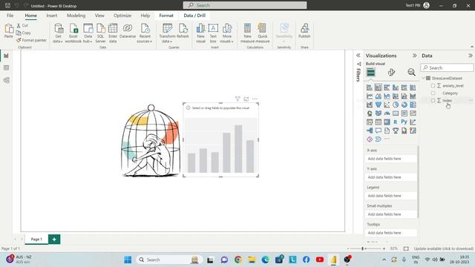Select the Build visual pane button

371,73
